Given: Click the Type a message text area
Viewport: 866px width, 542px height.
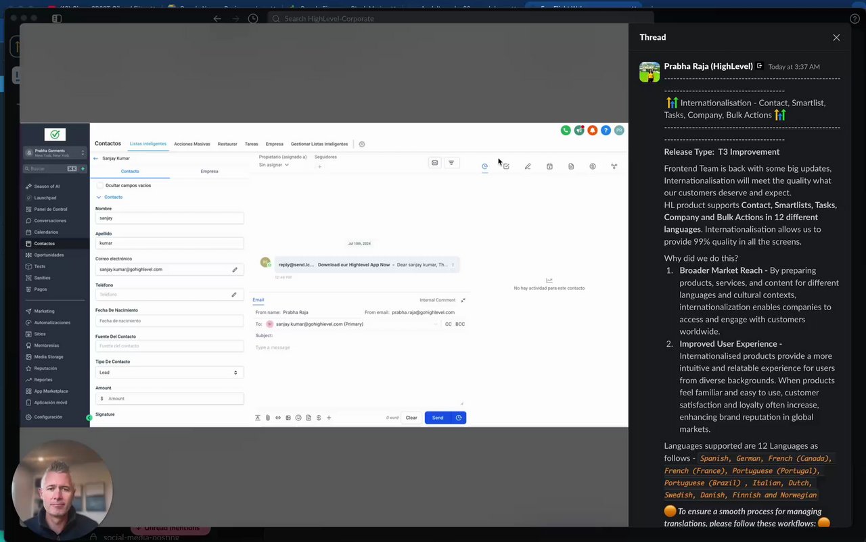Looking at the screenshot, I should [x=359, y=375].
